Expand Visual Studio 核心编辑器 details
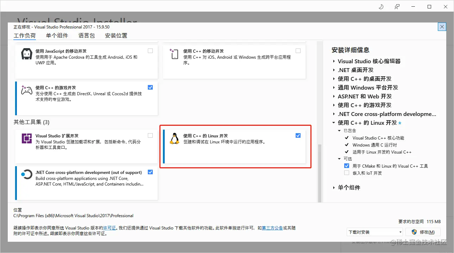 (334, 61)
